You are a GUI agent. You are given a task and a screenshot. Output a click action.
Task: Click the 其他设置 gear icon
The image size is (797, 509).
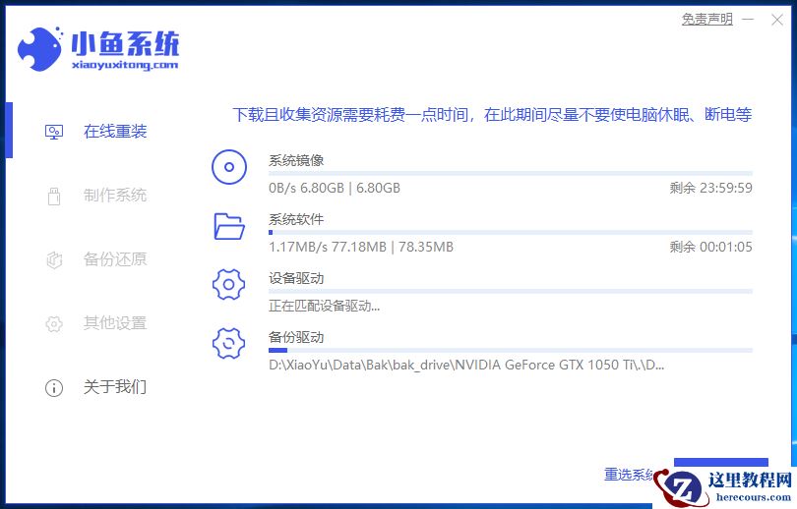pos(54,323)
